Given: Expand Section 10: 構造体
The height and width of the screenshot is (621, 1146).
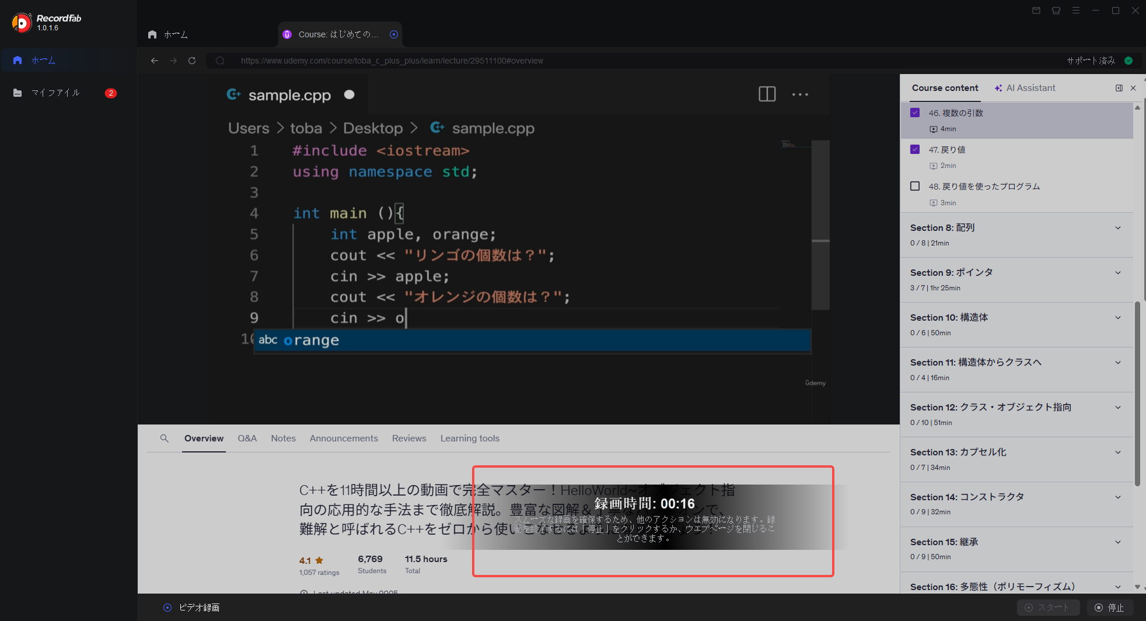Looking at the screenshot, I should [x=1017, y=324].
